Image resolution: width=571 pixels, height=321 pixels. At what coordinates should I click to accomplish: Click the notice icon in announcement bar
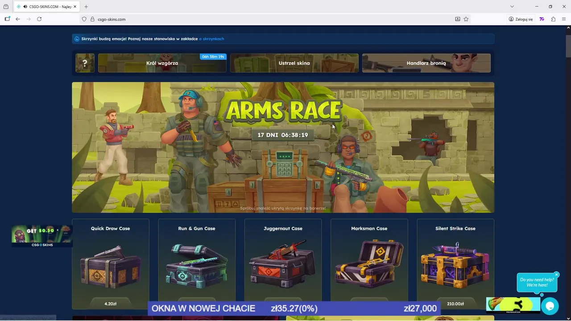[x=77, y=39]
